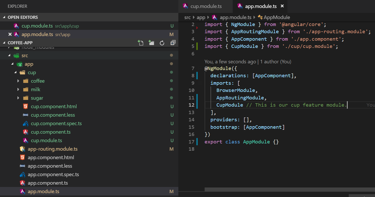This screenshot has width=375, height=197.
Task: Click the Collapse Folders icon in Explorer
Action: click(x=173, y=43)
